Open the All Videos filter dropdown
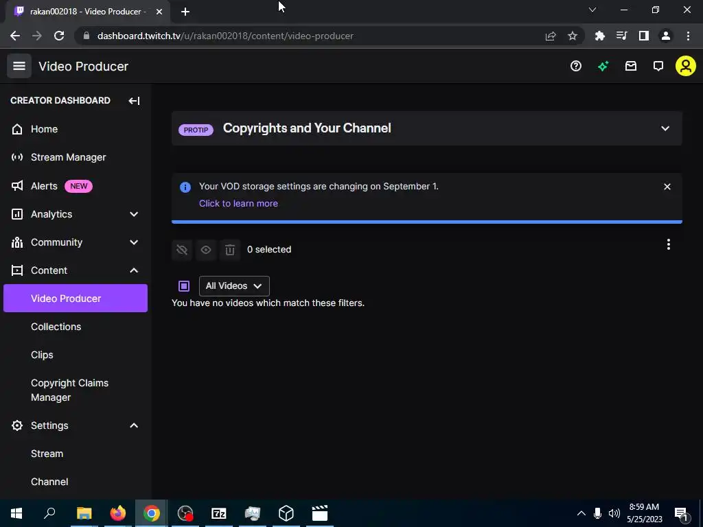The width and height of the screenshot is (703, 527). coord(234,286)
